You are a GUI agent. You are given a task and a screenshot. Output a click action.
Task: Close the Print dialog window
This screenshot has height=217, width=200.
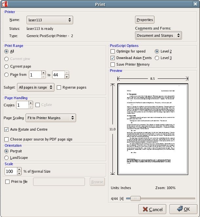click(195, 4)
